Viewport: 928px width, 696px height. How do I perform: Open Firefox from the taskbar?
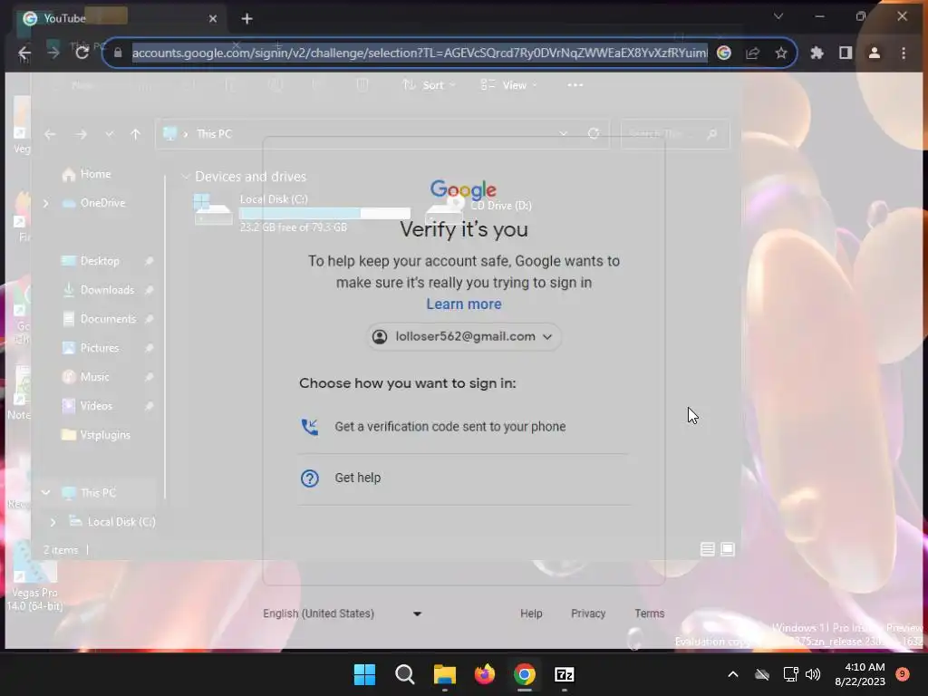(485, 674)
